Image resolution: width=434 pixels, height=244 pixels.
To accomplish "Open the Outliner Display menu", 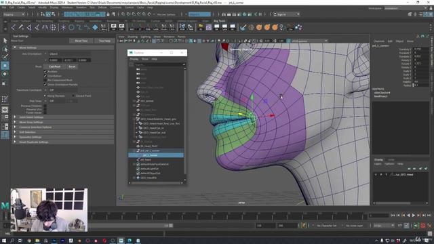I will coord(134,59).
